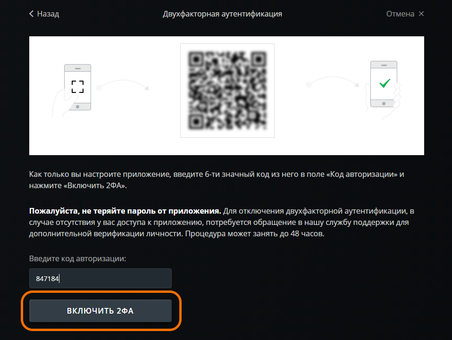The height and width of the screenshot is (340, 452).
Task: Click the 6-digit code instruction paragraph
Action: pos(217,180)
